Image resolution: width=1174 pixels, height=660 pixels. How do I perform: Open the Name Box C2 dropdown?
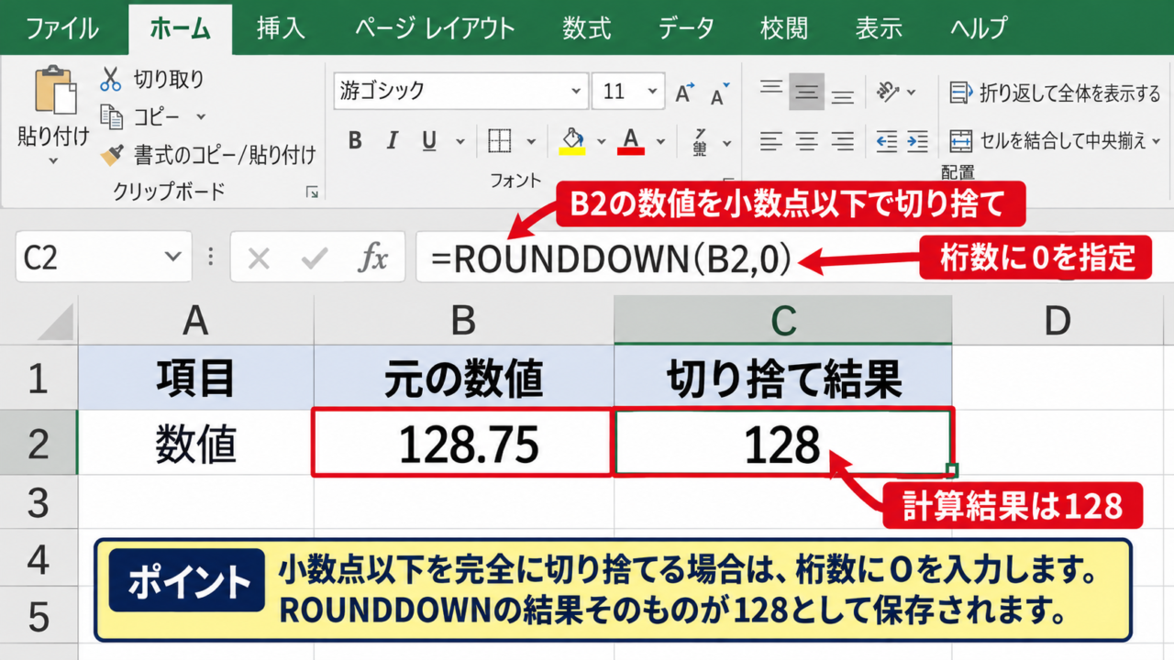tap(172, 258)
